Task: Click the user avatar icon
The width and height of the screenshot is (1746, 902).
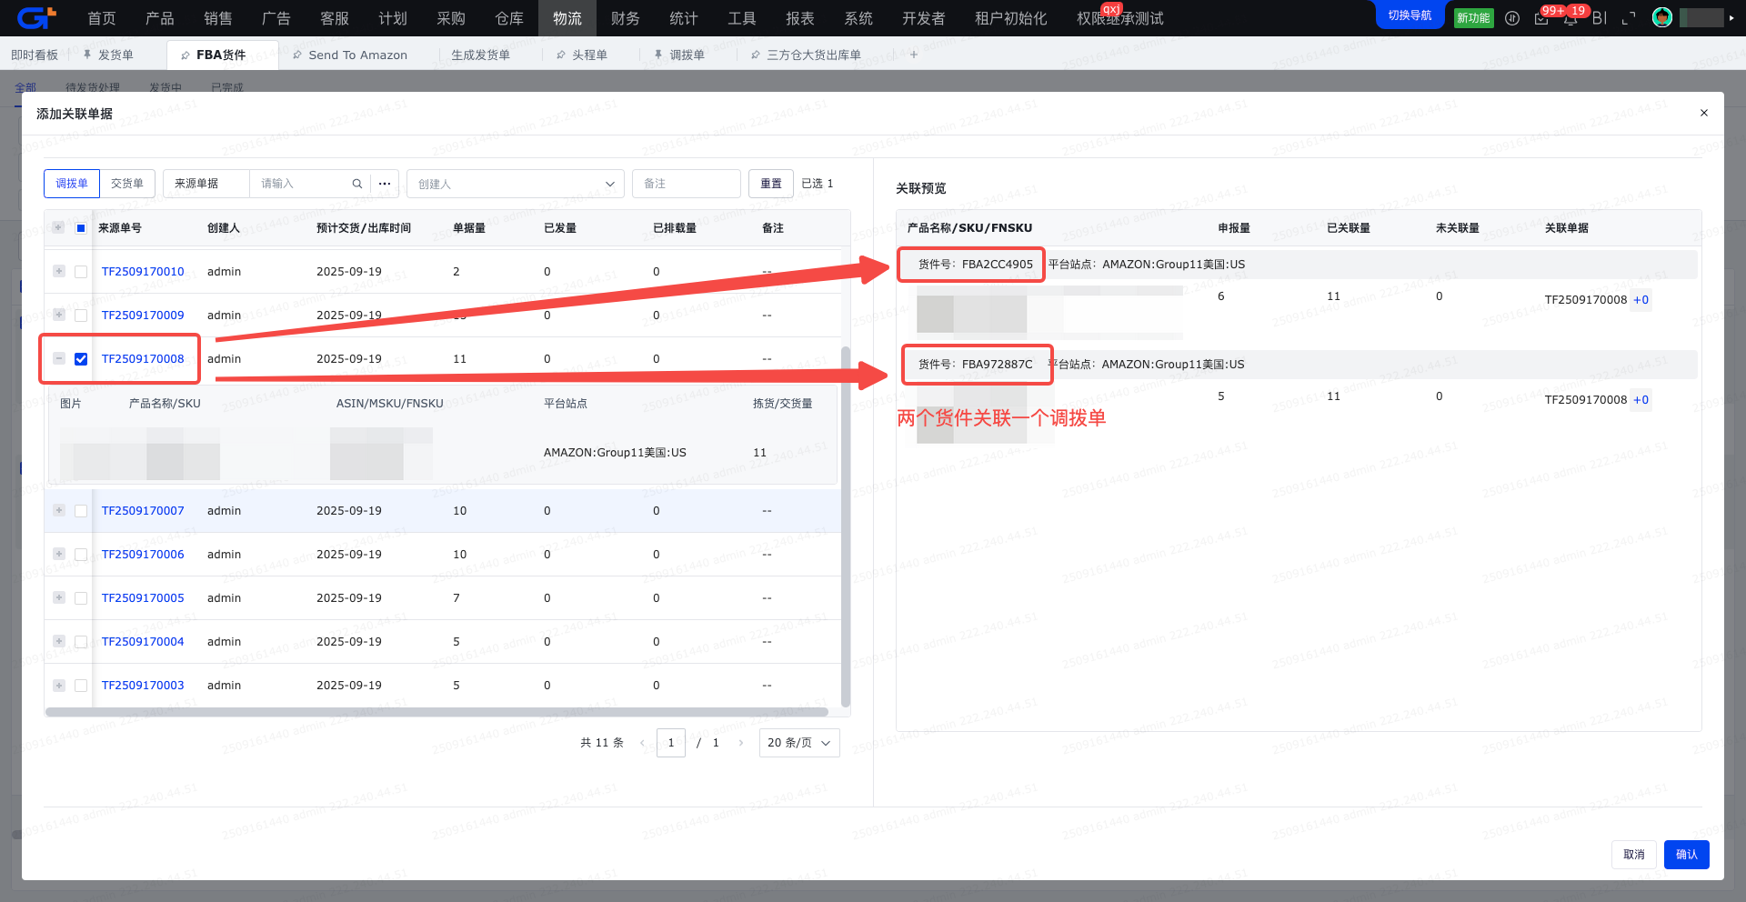Action: (1662, 17)
